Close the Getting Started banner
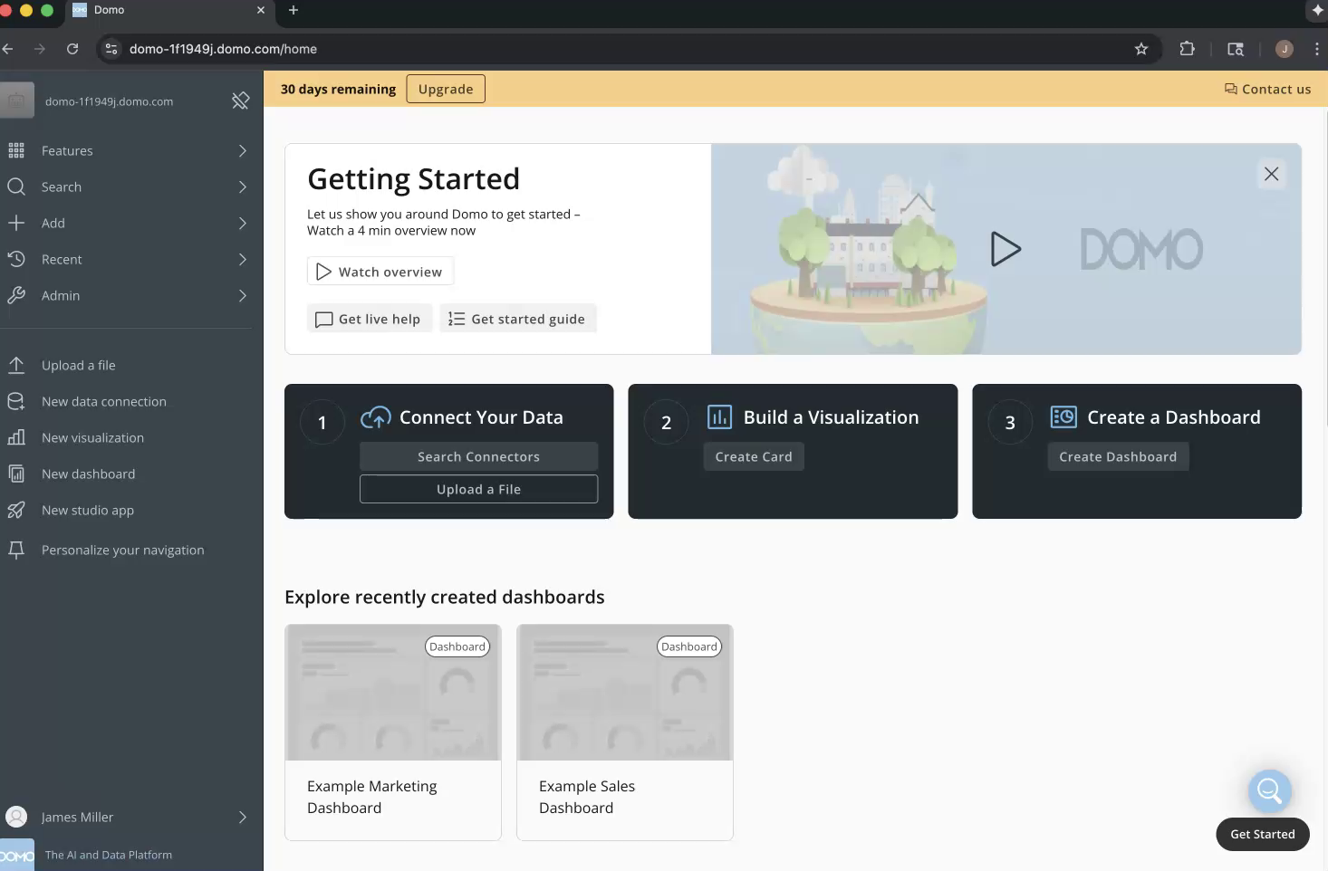Viewport: 1328px width, 871px height. click(1272, 174)
